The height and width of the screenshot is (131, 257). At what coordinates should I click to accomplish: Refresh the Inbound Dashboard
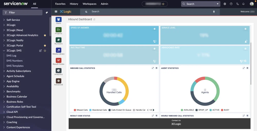(94, 19)
